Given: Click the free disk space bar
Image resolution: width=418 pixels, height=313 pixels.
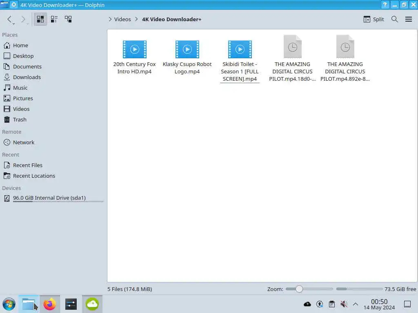Looking at the screenshot, I should pos(359,289).
